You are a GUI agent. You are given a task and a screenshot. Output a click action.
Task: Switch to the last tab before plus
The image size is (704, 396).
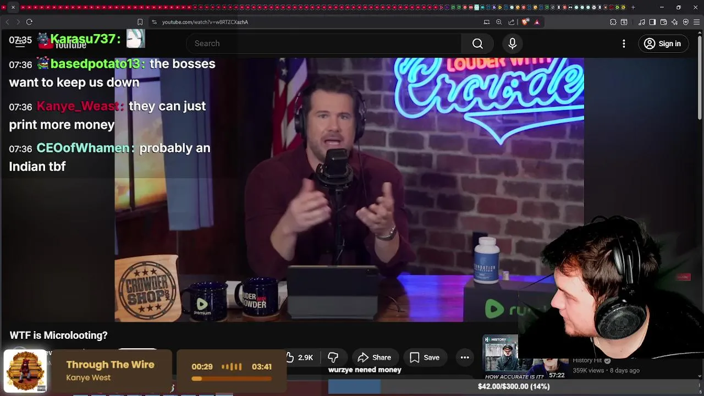(623, 7)
